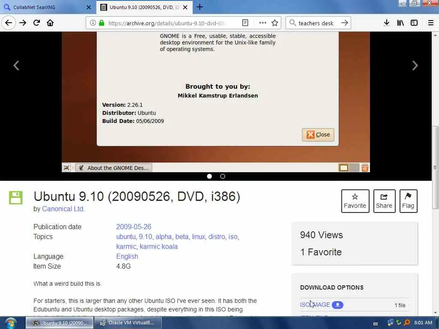Open the distro topic link
This screenshot has height=329, width=439.
click(217, 236)
